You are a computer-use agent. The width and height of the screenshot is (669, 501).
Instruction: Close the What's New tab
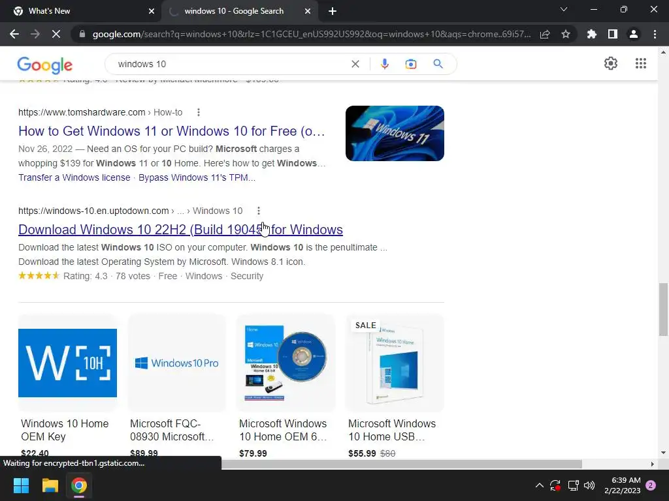[152, 11]
